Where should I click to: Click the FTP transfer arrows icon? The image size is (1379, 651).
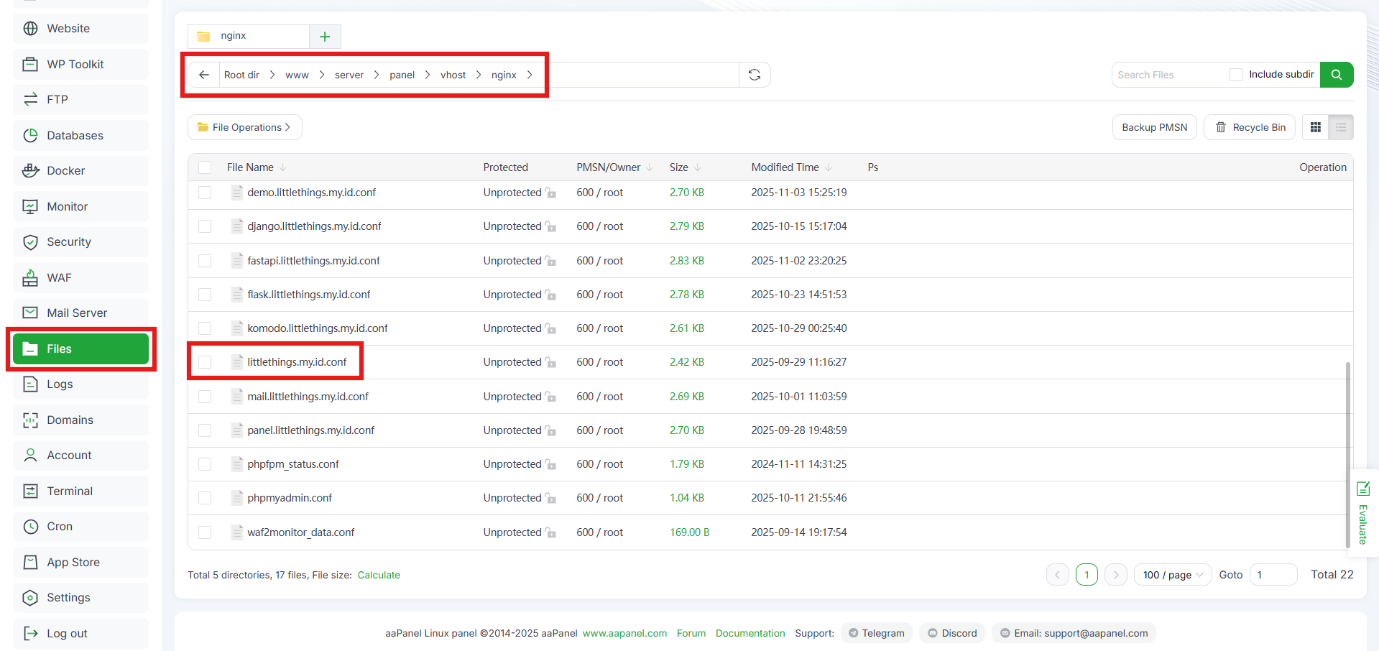(30, 100)
